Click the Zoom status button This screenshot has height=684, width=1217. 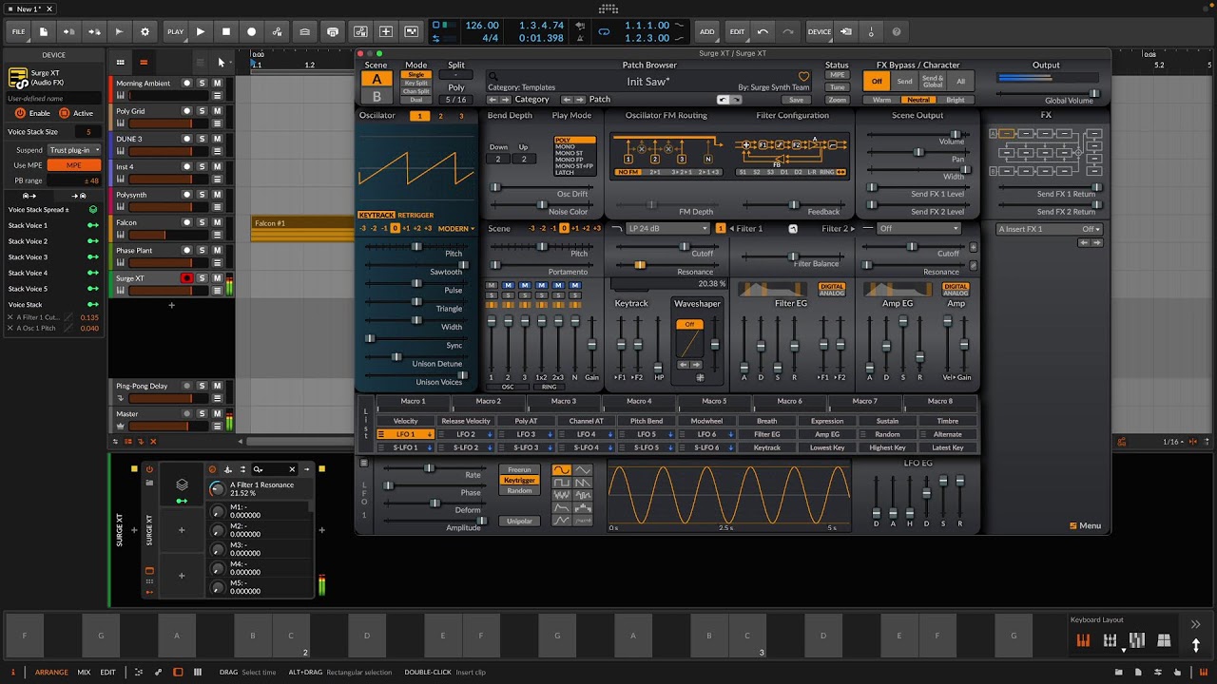coord(837,100)
